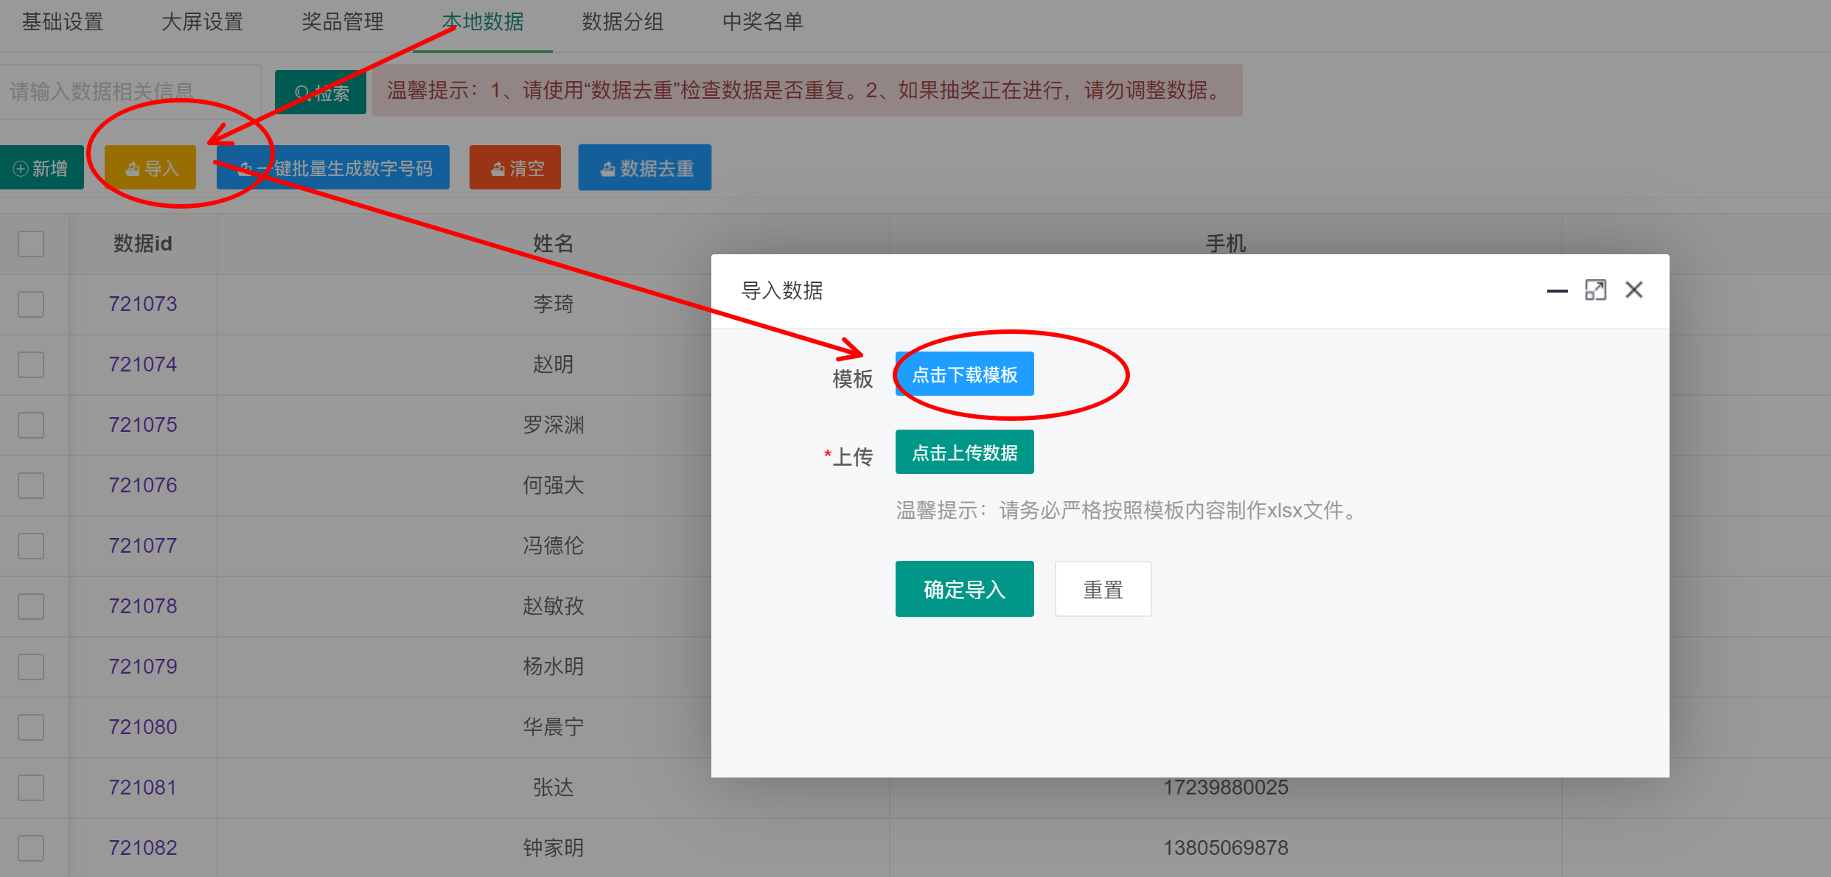Maximize the 导入数据 dialog window
Viewport: 1831px width, 877px height.
click(1595, 290)
